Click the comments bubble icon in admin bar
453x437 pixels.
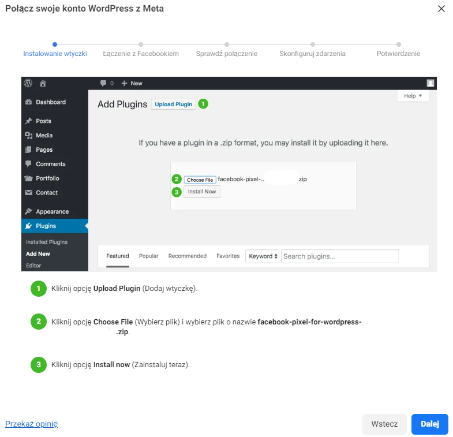[x=103, y=83]
